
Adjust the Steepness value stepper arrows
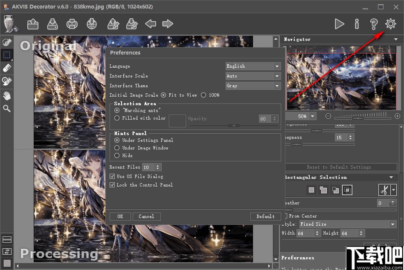(350, 138)
